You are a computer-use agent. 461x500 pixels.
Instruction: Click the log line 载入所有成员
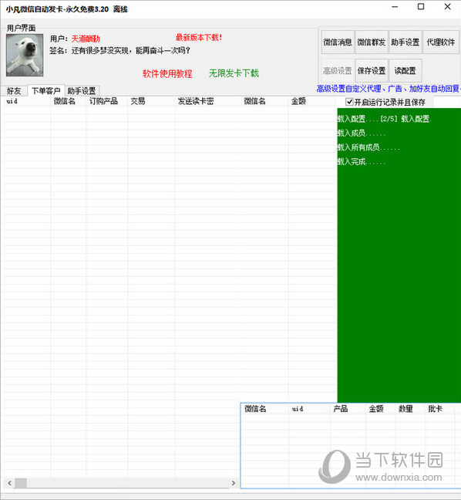pos(368,147)
